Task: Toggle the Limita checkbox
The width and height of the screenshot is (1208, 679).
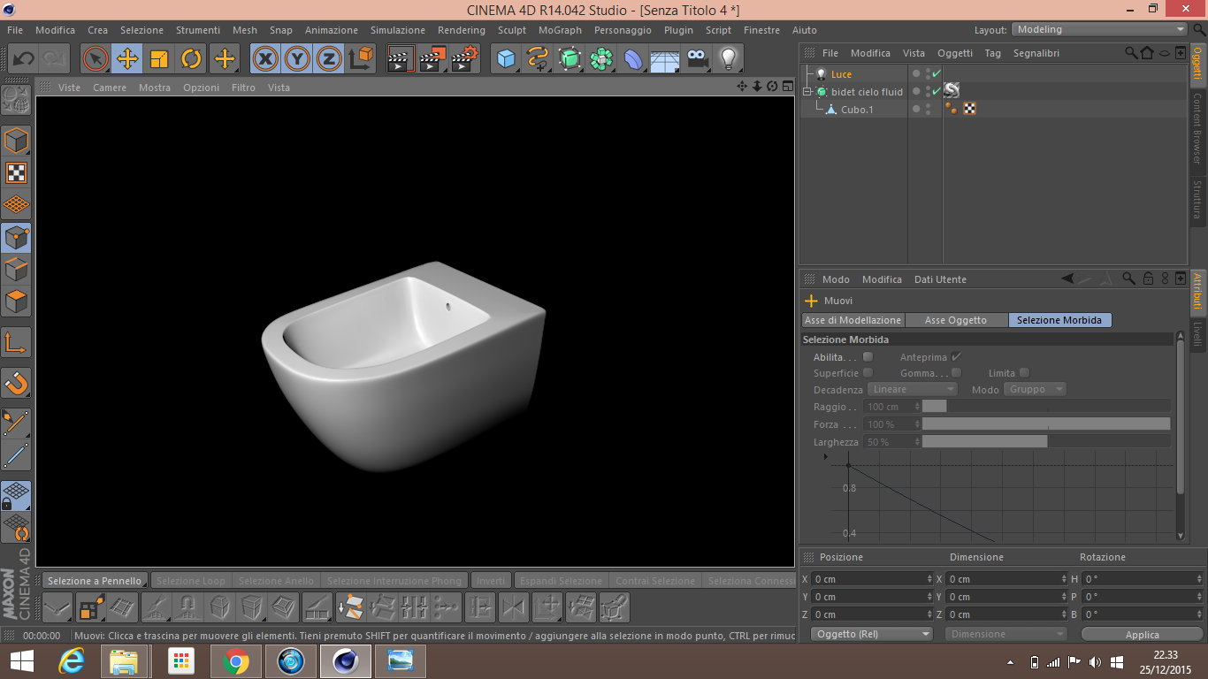Action: 1024,373
